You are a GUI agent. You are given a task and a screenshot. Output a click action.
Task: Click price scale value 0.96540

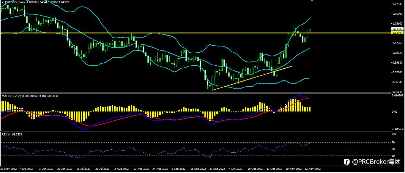[x=398, y=82]
